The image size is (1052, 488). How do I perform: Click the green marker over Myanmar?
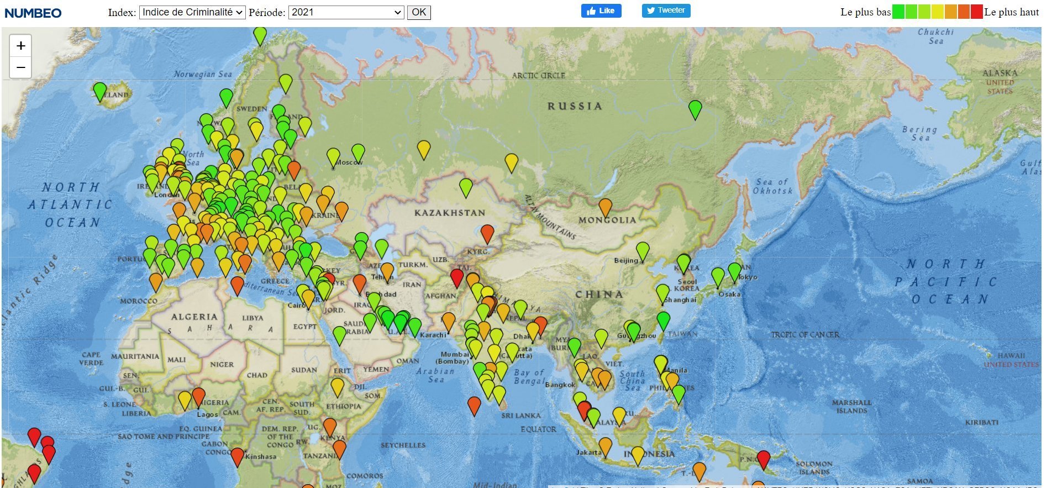point(575,347)
